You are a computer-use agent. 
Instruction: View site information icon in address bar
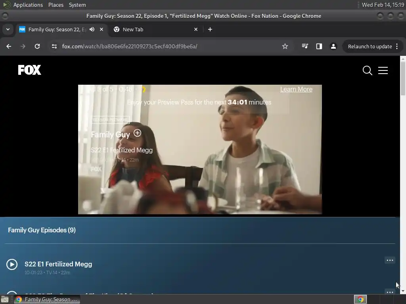(54, 46)
